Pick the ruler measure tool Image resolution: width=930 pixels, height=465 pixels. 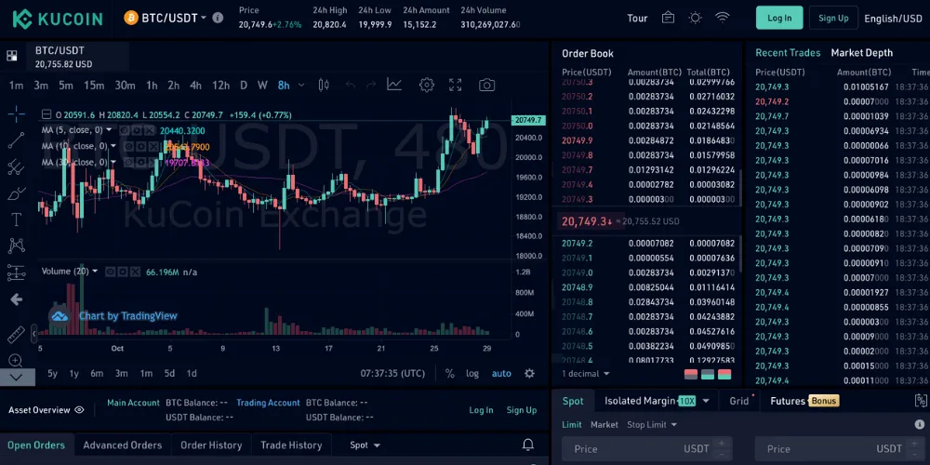click(x=16, y=334)
